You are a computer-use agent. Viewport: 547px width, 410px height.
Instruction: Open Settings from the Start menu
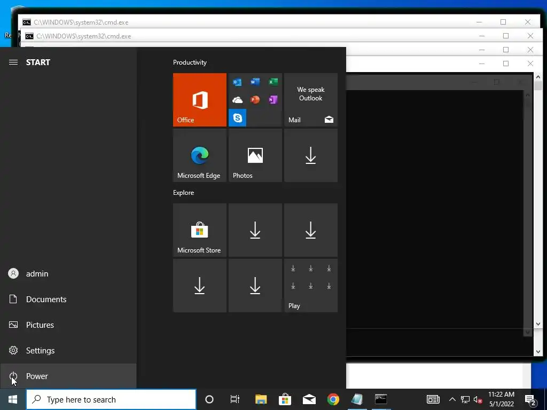pyautogui.click(x=68, y=350)
